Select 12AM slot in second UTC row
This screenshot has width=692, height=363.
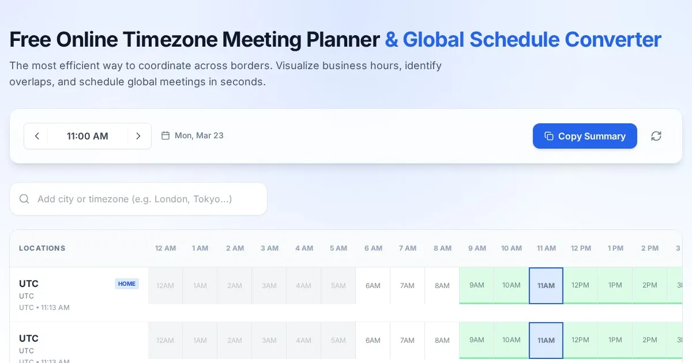pyautogui.click(x=166, y=340)
